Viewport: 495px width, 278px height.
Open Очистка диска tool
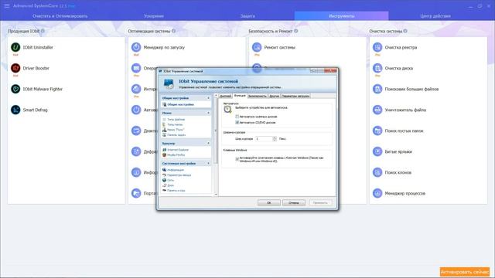pos(393,68)
